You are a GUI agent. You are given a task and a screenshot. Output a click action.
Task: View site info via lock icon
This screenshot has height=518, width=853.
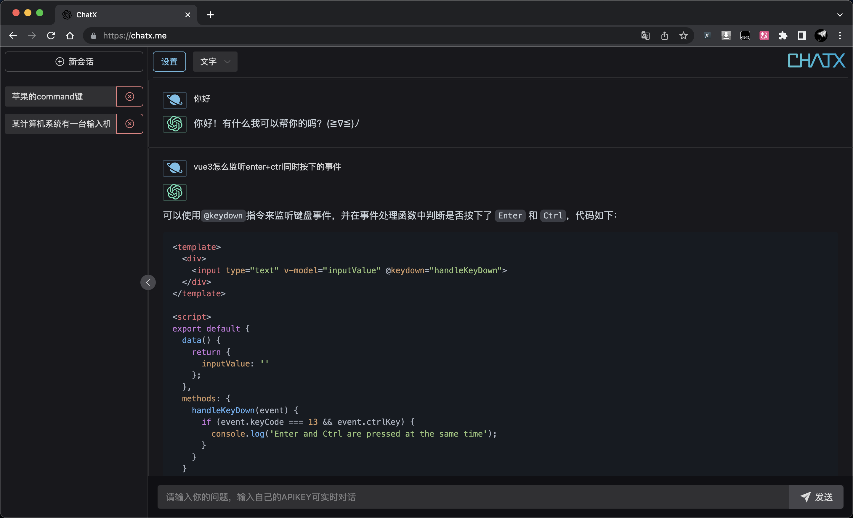[x=93, y=36]
